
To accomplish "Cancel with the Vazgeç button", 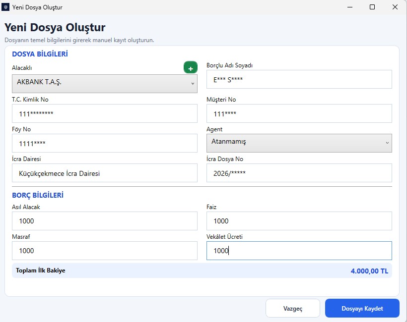I will click(x=293, y=308).
